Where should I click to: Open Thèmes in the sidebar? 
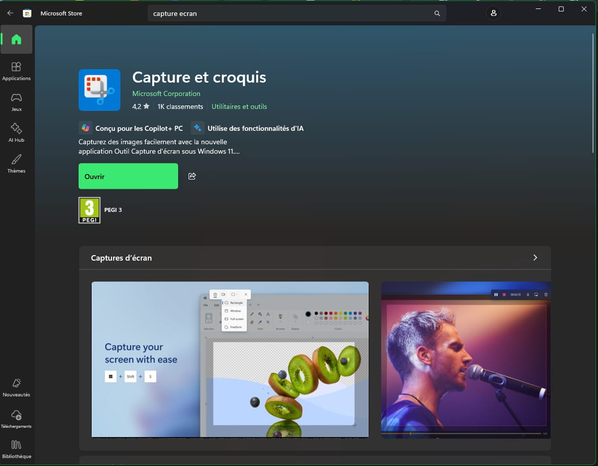tap(16, 163)
